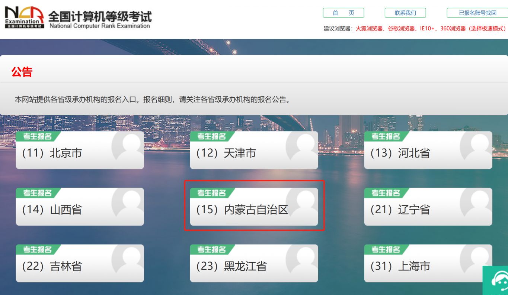Click the avatar icon on the Shanxi card

coord(128,203)
